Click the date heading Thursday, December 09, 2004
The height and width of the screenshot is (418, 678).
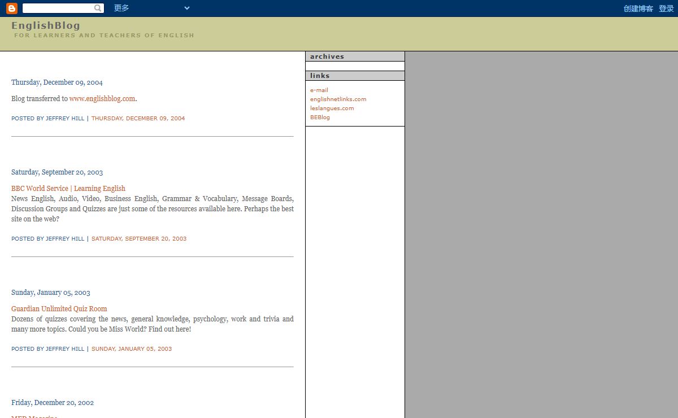(x=57, y=82)
